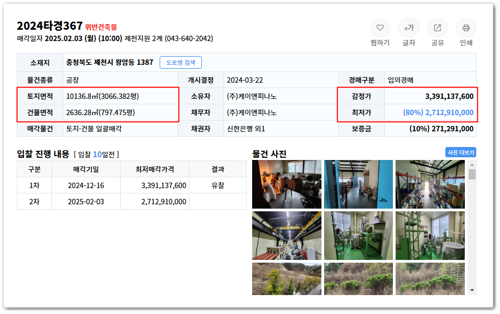Click the 1차 row price 3,391,137,600
Image resolution: width=500 pixels, height=314 pixels.
[x=163, y=185]
